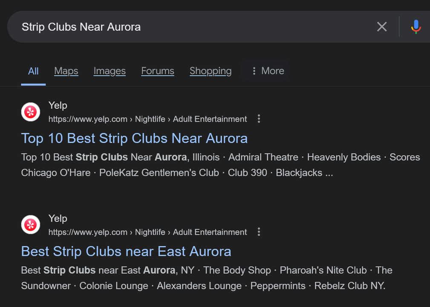Viewport: 430px width, 307px height.
Task: Clear the search query with the X icon
Action: point(382,27)
